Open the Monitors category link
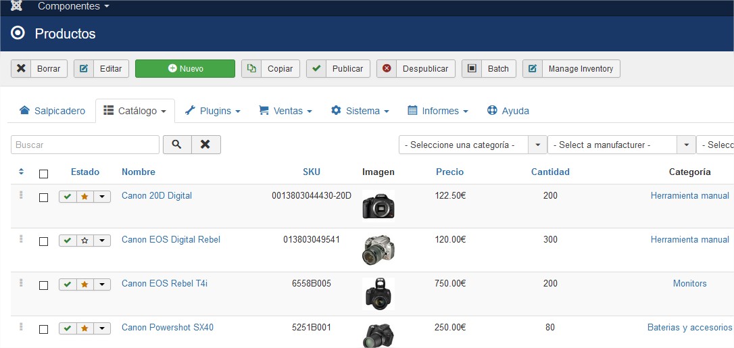 point(689,283)
